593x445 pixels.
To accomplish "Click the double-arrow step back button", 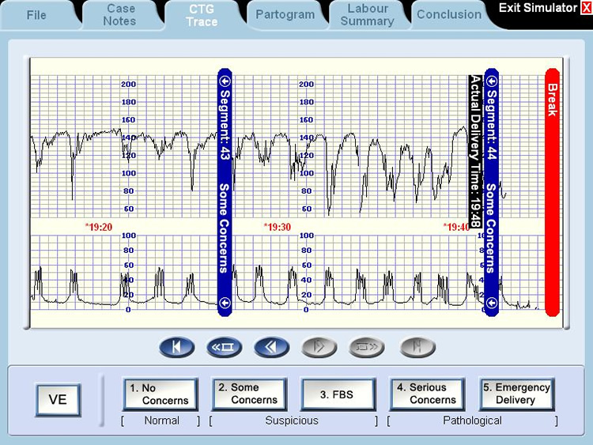I will (272, 347).
